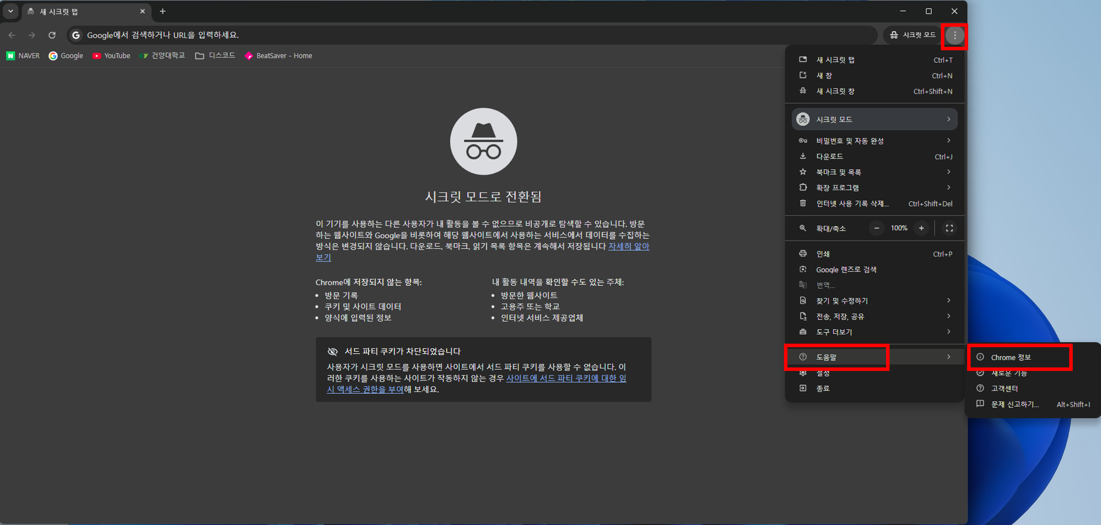
Task: Click the 자세히 알아보기 link
Action: point(629,246)
